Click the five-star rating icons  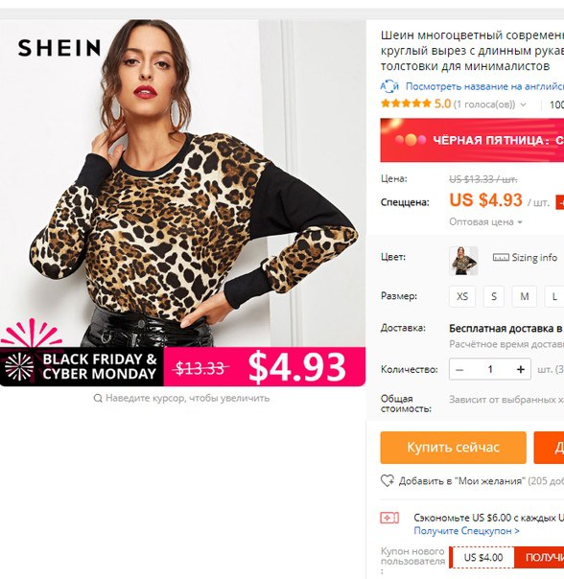406,104
